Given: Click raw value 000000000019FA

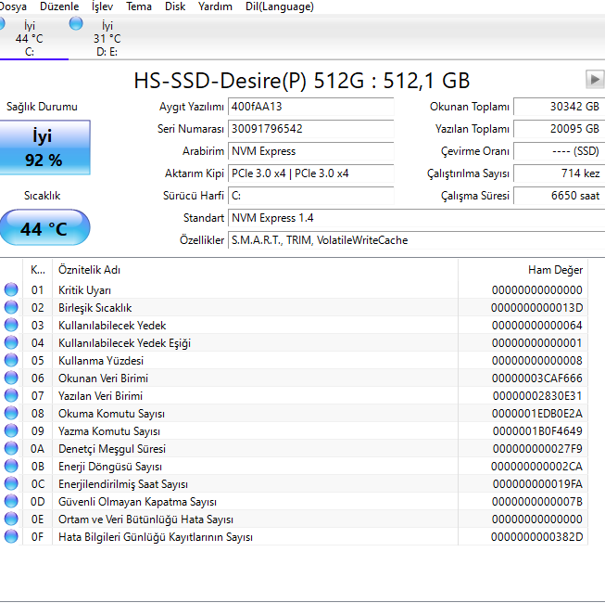Looking at the screenshot, I should (537, 484).
